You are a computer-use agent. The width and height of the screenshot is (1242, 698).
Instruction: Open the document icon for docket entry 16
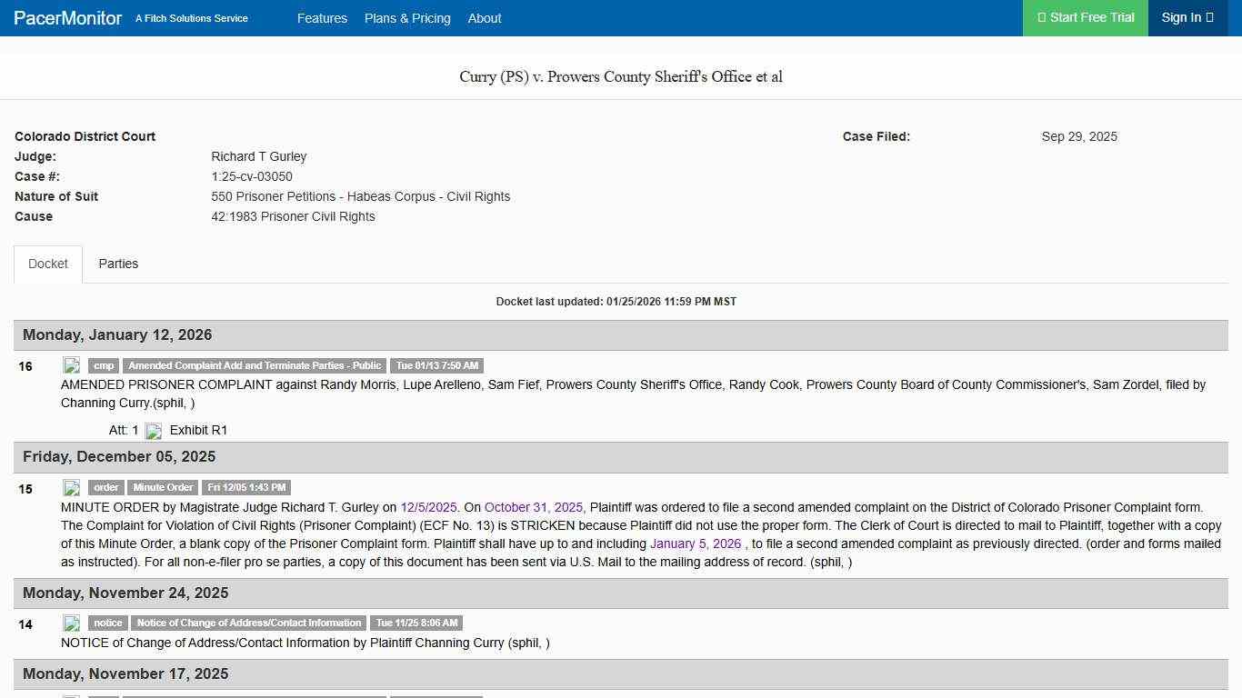72,365
